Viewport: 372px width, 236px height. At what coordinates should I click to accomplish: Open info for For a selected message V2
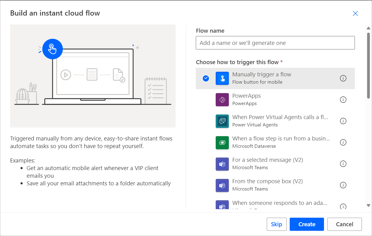pyautogui.click(x=343, y=164)
